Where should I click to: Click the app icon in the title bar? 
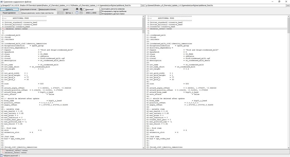(2, 2)
